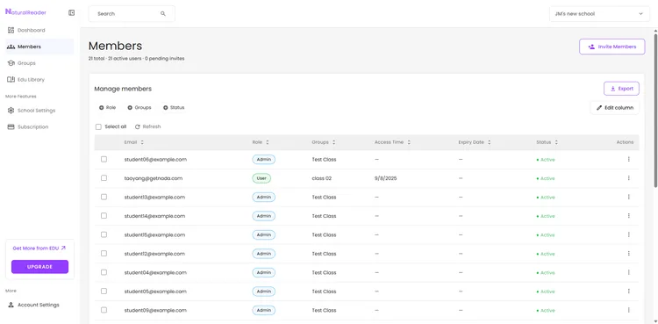658x324 pixels.
Task: Click the Admin badge for student15@example.com
Action: click(x=263, y=235)
